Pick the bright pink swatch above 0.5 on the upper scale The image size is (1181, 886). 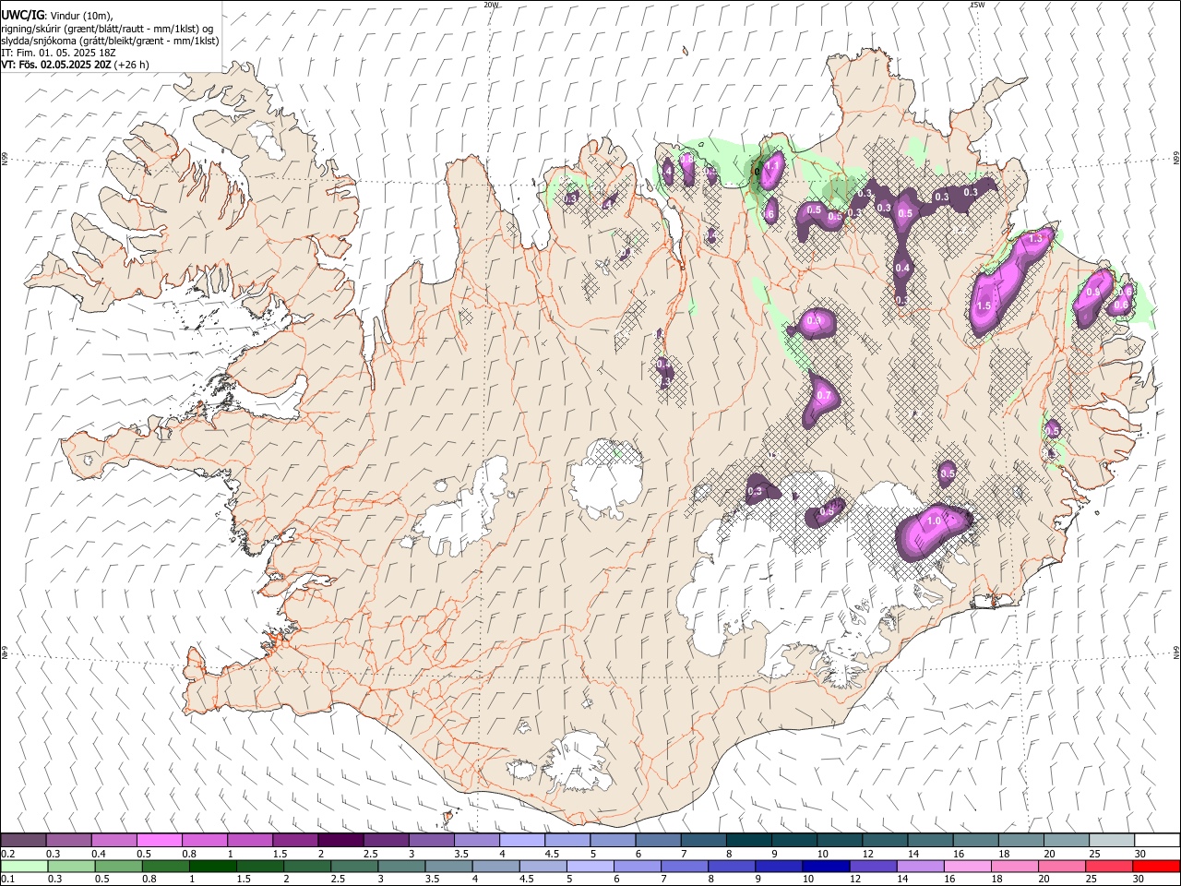click(160, 840)
